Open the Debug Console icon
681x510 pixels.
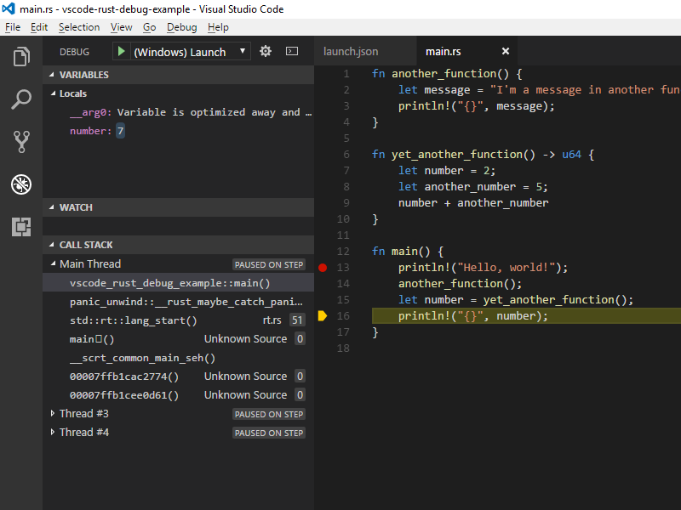292,52
